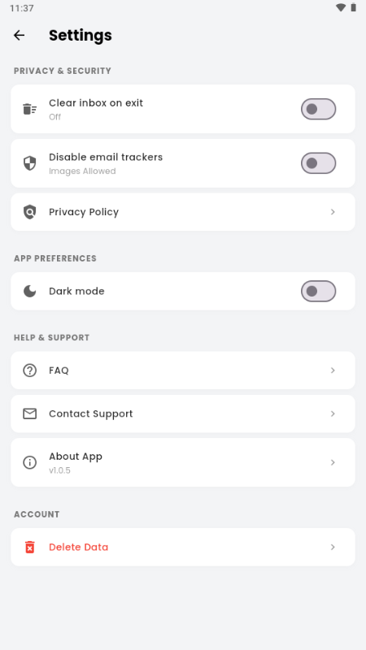This screenshot has width=366, height=650.
Task: Click the About App chevron arrow
Action: point(333,462)
